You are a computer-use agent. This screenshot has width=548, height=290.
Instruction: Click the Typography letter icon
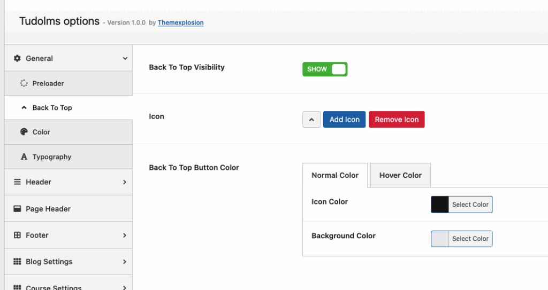coord(24,157)
